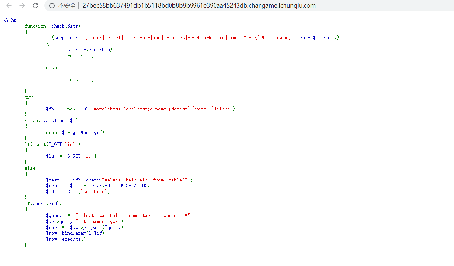
Task: Click the 'function check($str)' declaration line
Action: tap(52, 26)
